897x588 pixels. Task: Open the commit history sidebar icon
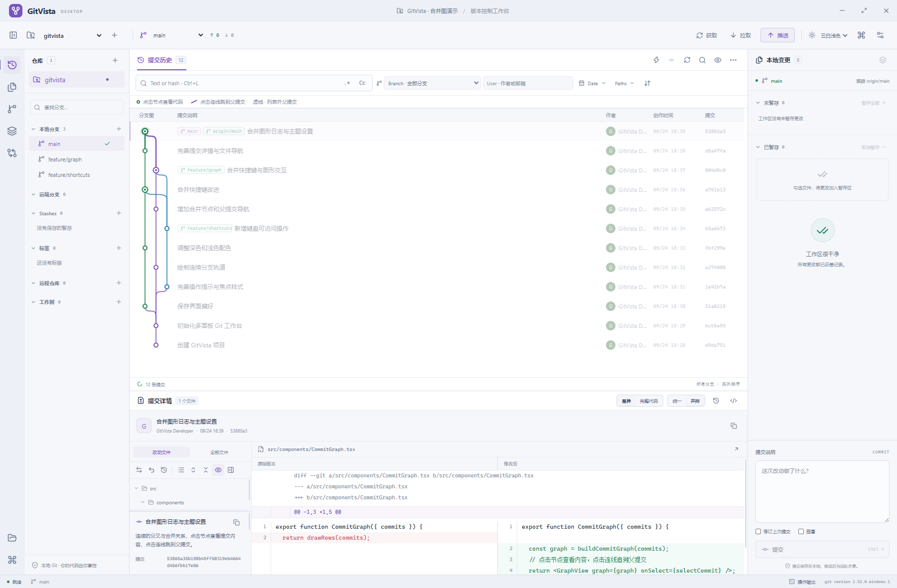coord(12,65)
